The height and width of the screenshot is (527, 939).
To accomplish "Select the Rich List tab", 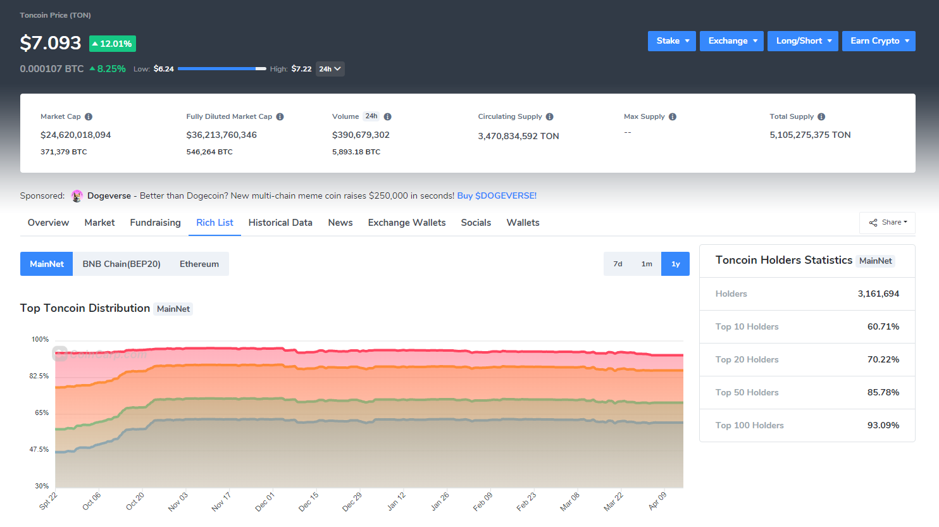I will click(x=215, y=223).
